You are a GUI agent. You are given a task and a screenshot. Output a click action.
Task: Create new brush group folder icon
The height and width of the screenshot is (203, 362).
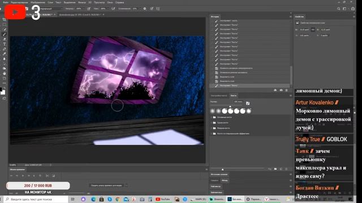click(x=275, y=169)
